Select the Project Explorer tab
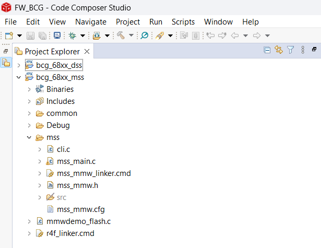The height and width of the screenshot is (248, 321). [52, 51]
